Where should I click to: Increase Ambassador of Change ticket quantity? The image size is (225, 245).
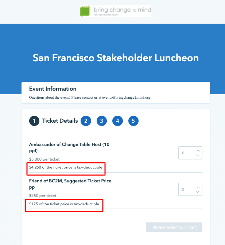[198, 150]
